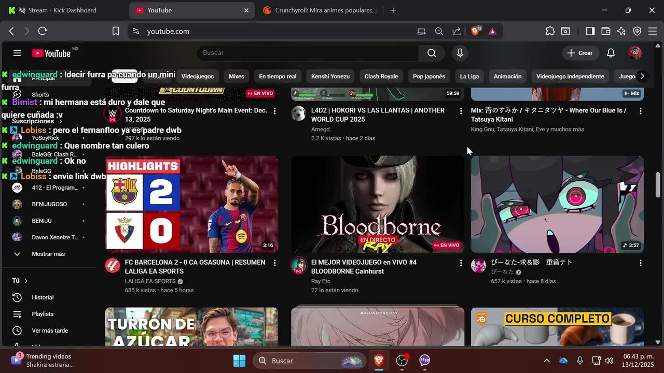Screen dimensions: 664x373
Task: Select the En tiempo real chip
Action: (278, 76)
